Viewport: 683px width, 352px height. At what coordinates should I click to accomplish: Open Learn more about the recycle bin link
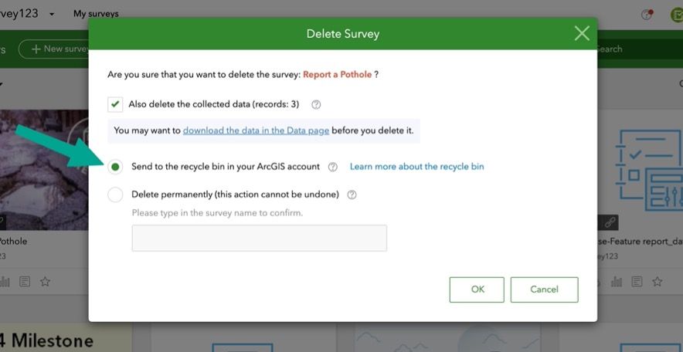click(x=416, y=167)
